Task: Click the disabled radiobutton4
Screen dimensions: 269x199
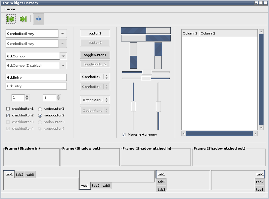Action: 40,129
